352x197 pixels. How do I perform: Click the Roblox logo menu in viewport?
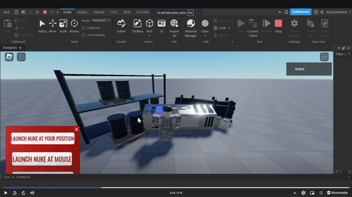click(9, 57)
